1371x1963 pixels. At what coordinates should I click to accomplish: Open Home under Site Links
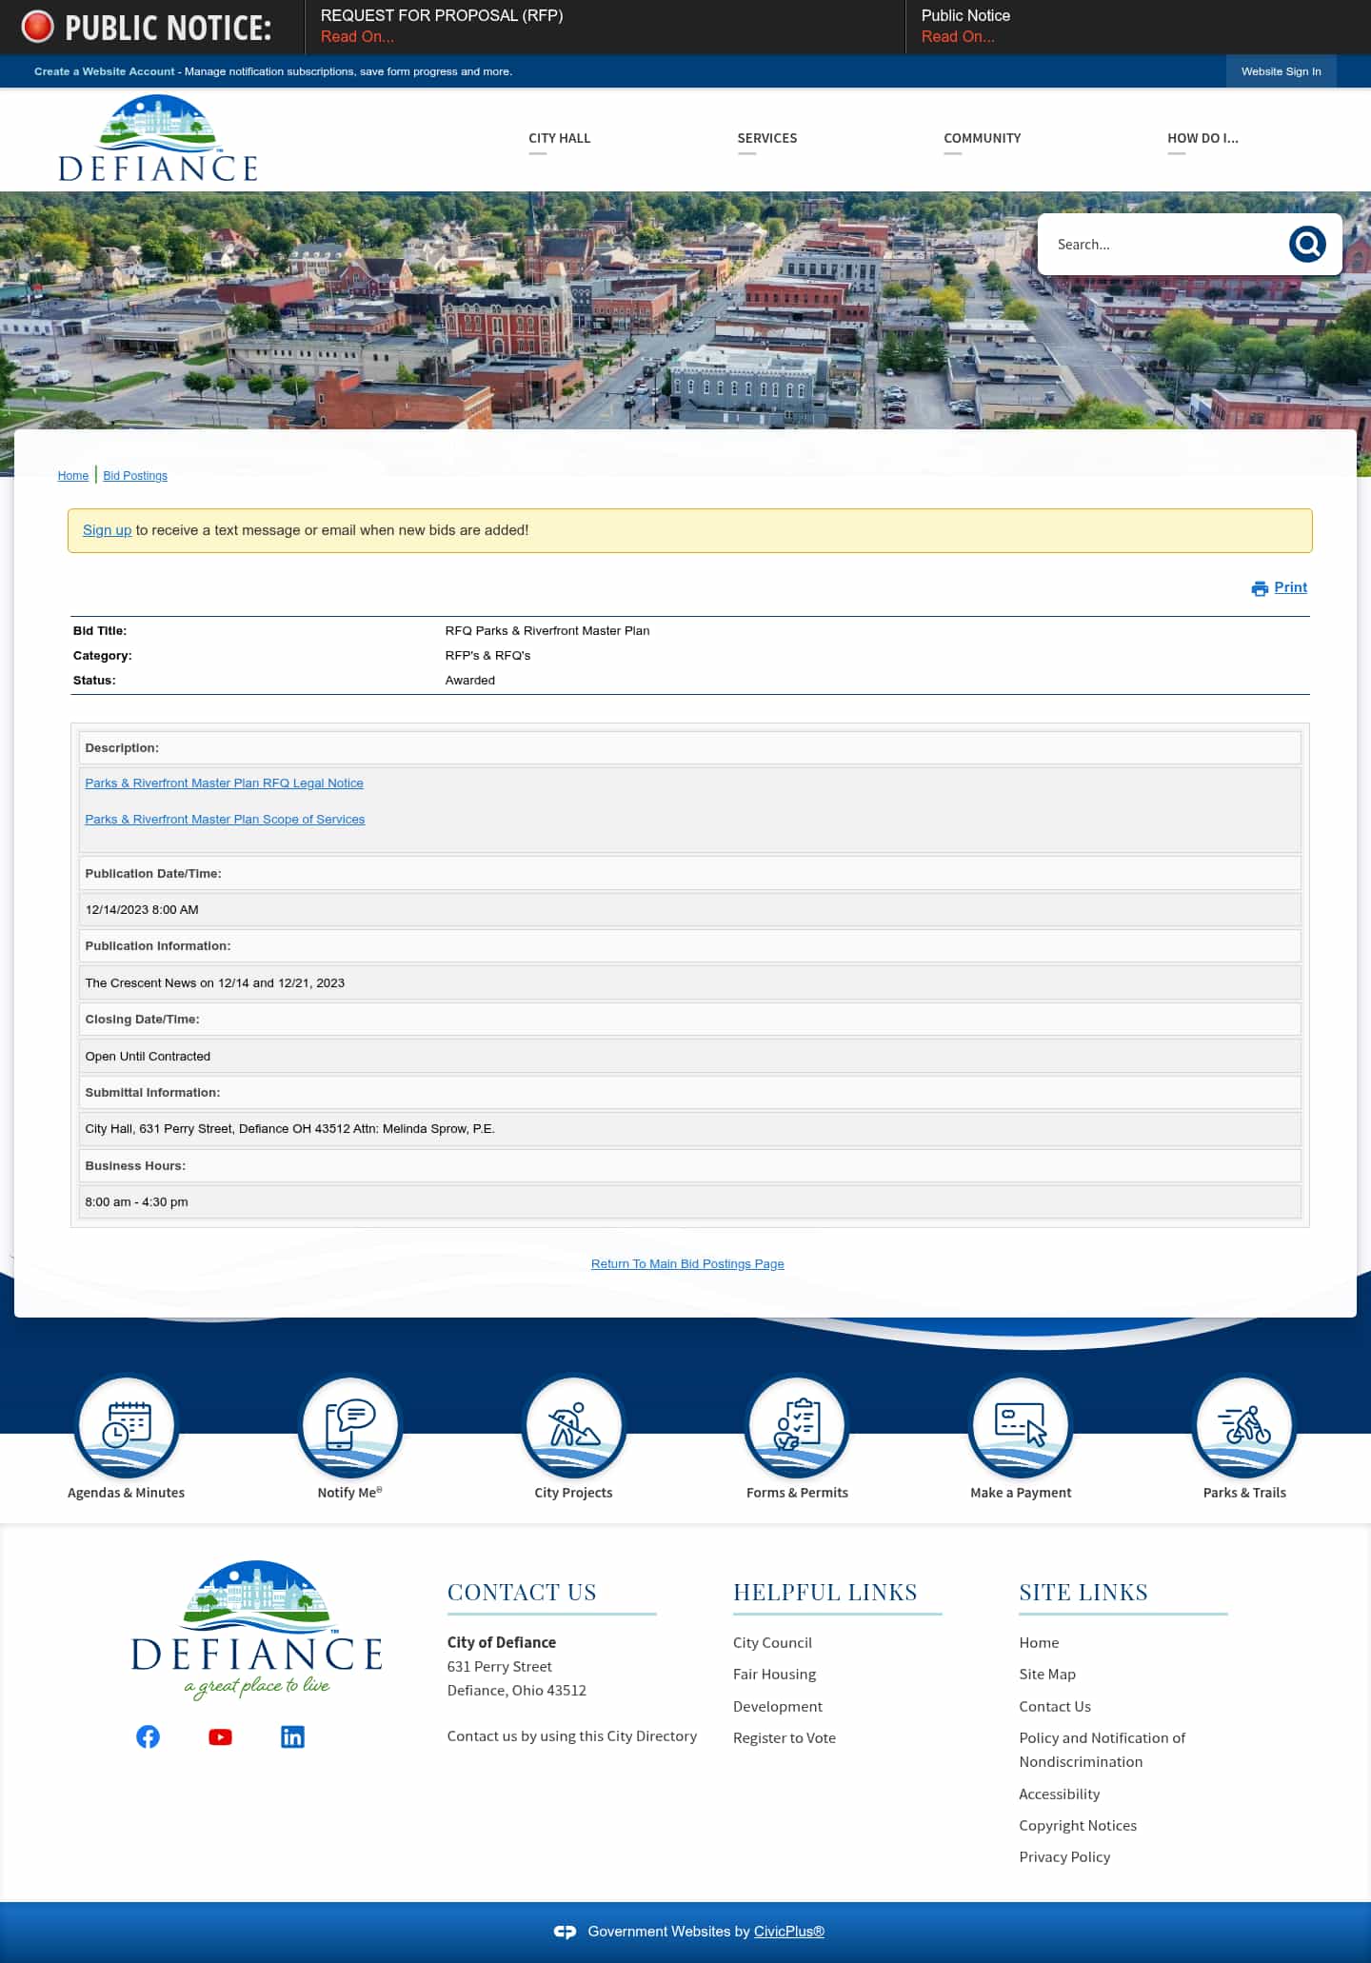(1039, 1643)
